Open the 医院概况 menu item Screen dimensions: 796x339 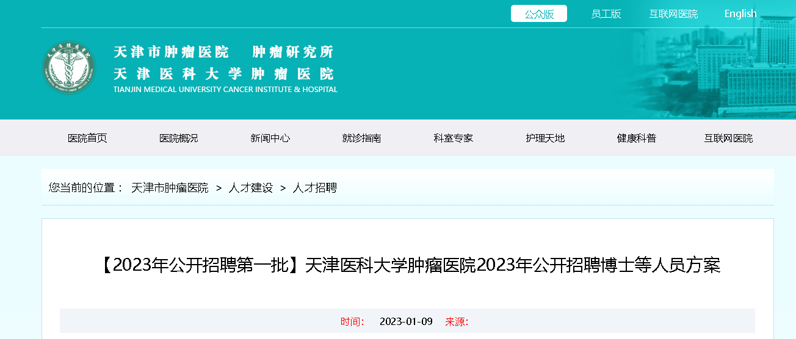coord(179,138)
